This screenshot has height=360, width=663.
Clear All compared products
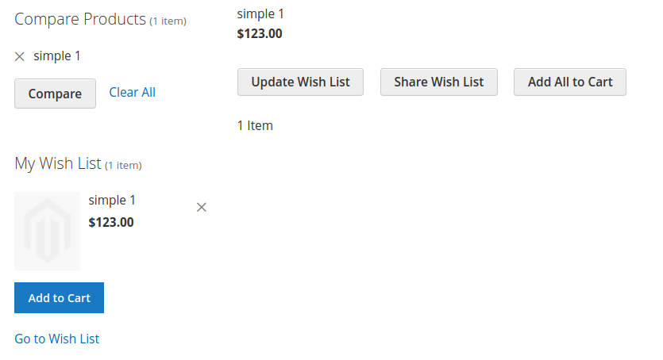[x=132, y=92]
